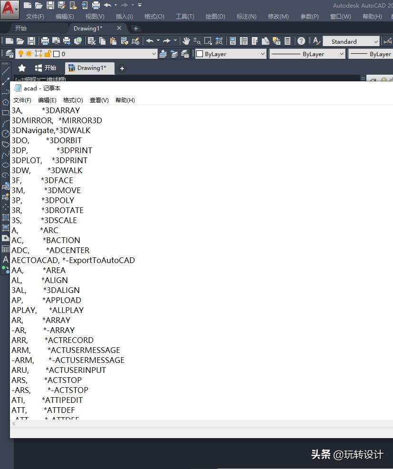Click the lower 开始 tab with Windows logo
Image resolution: width=393 pixels, height=469 pixels.
click(46, 68)
